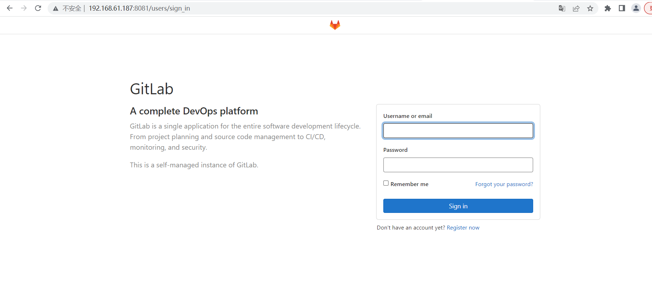Click the 不安全 security label
The height and width of the screenshot is (304, 652).
tap(72, 8)
